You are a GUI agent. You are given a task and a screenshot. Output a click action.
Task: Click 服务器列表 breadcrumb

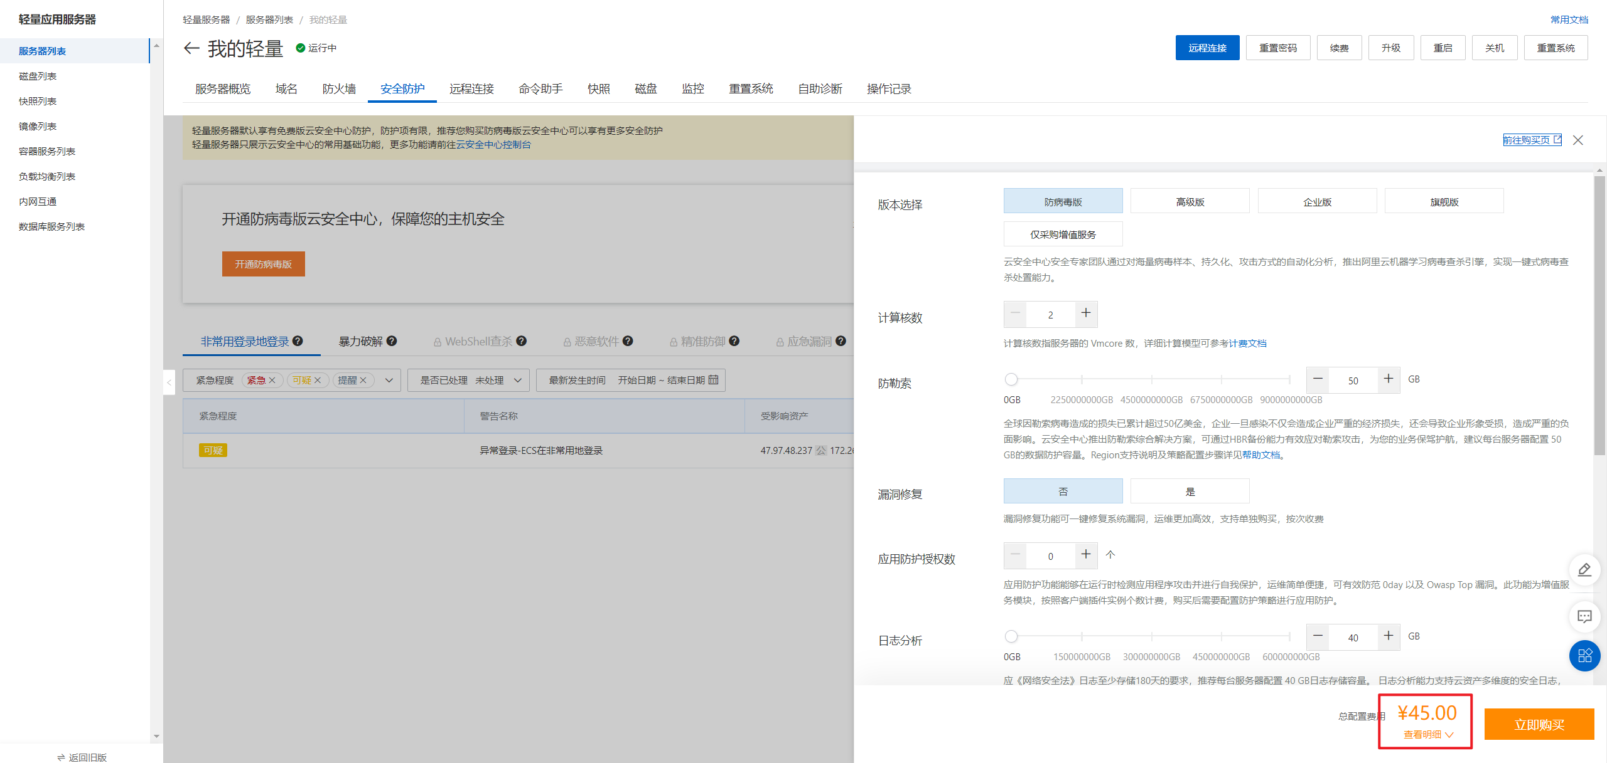269,19
